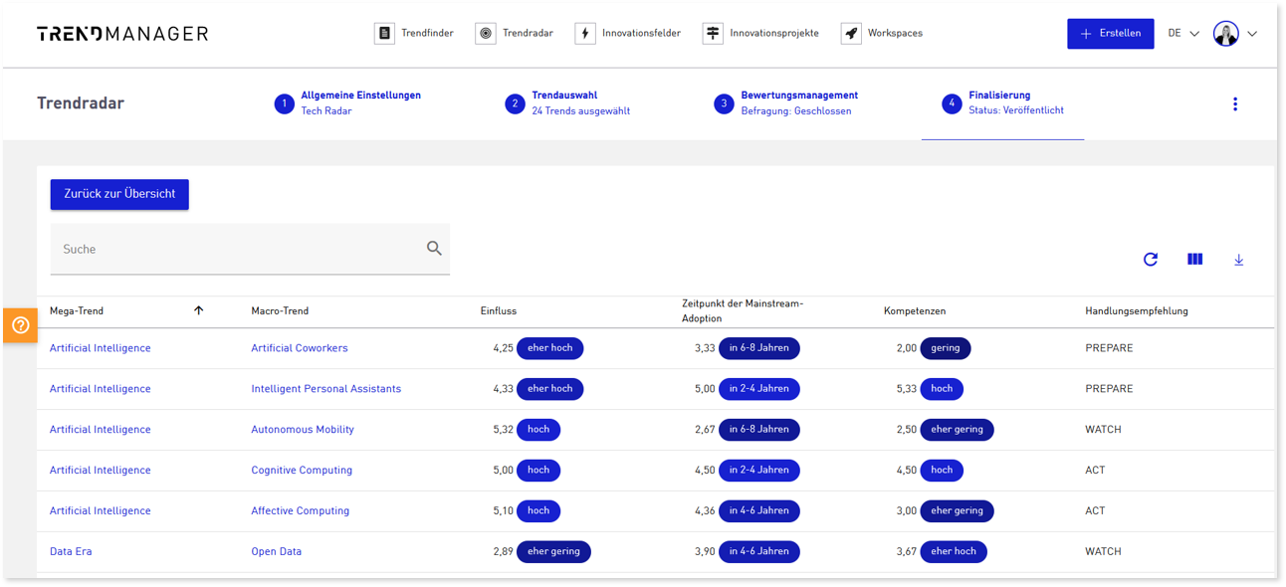
Task: Click the search magnifier icon
Action: (434, 249)
